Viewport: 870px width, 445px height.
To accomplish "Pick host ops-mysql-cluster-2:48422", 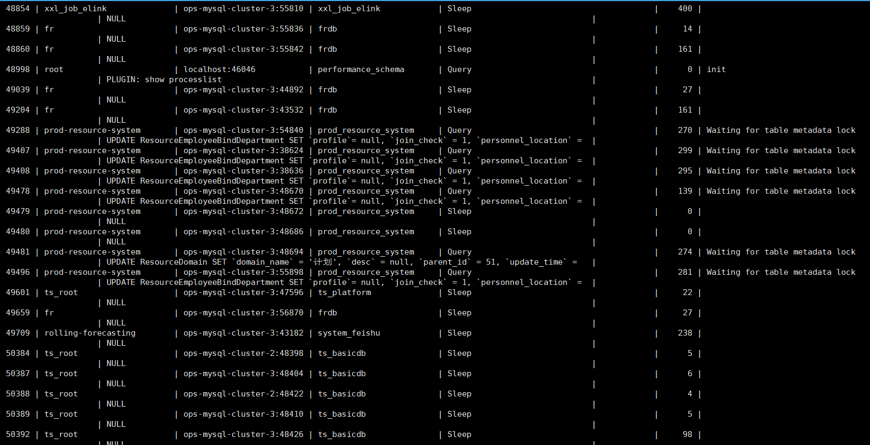I will click(243, 394).
